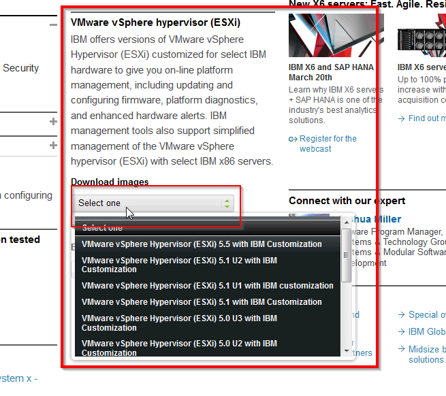Viewport: 446px width, 396px height.
Task: Open the Midsize business solutions link
Action: (427, 354)
